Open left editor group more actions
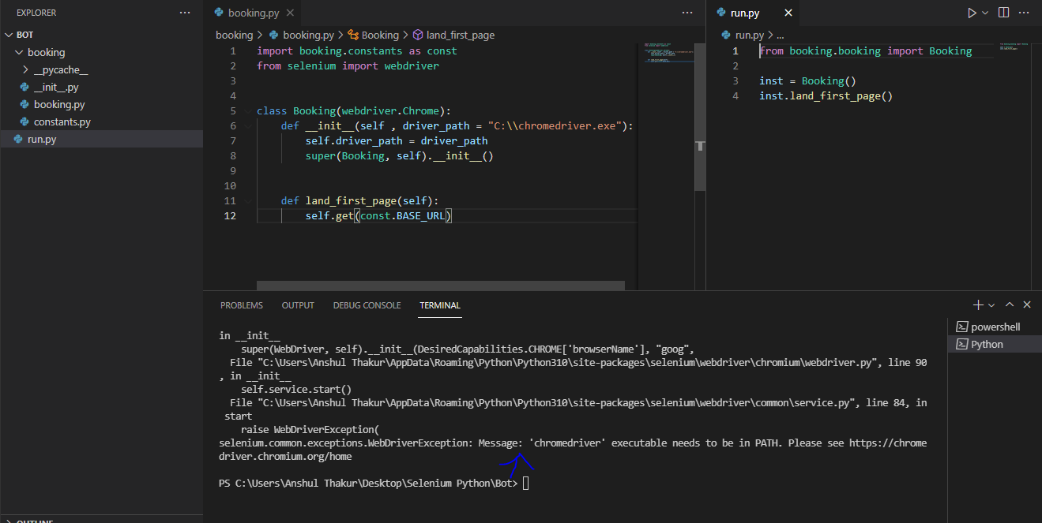Image resolution: width=1042 pixels, height=523 pixels. (687, 13)
